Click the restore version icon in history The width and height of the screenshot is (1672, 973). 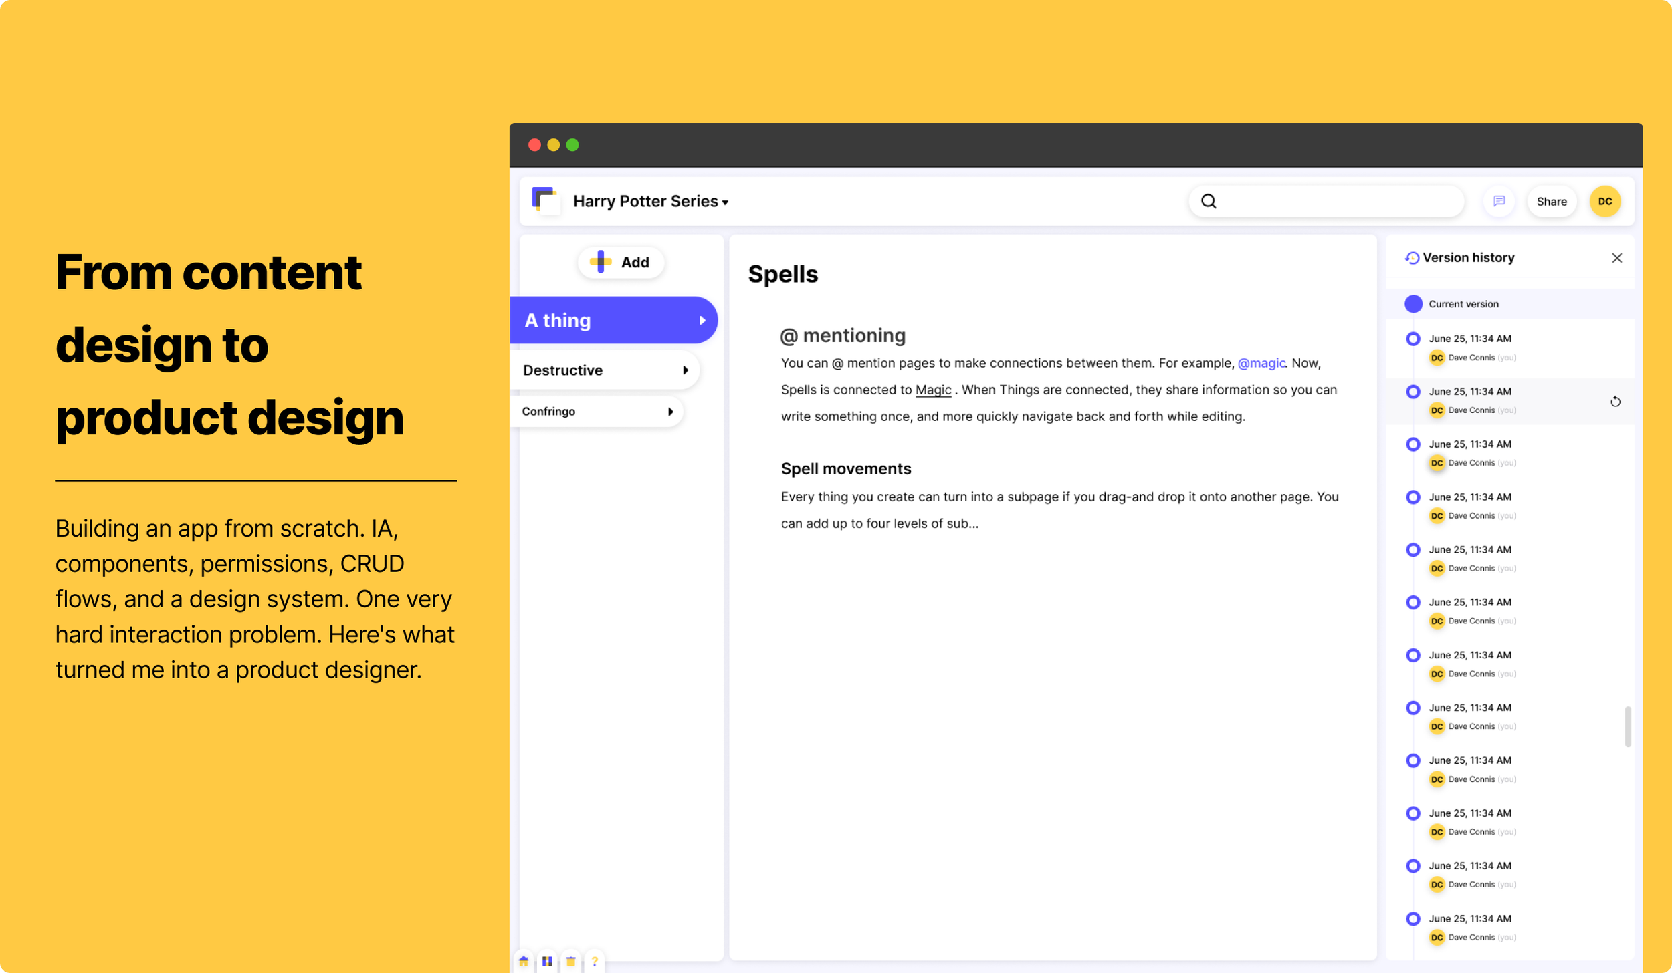click(x=1615, y=402)
